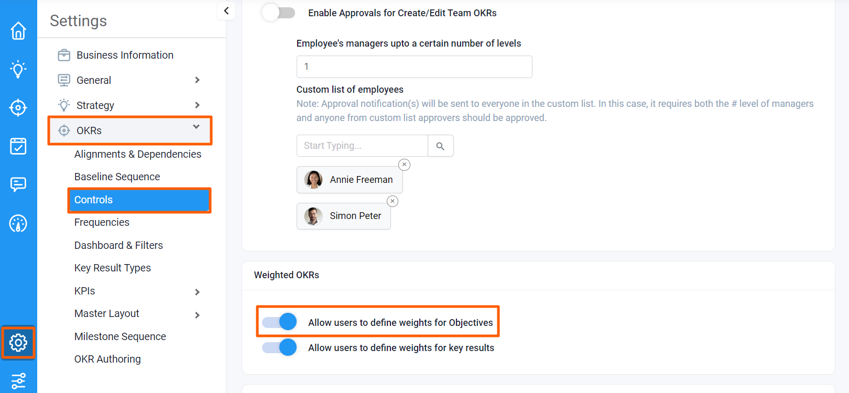Viewport: 849px width, 393px height.
Task: Disable weights for Objectives toggle
Action: point(279,321)
